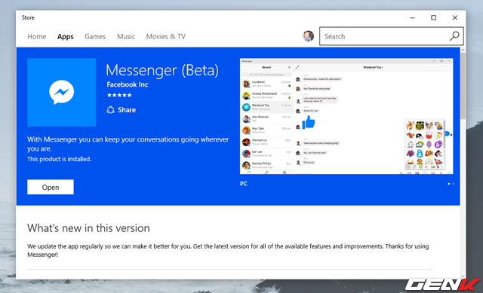This screenshot has width=483, height=293.
Task: Minimize the Store window
Action: tap(413, 18)
